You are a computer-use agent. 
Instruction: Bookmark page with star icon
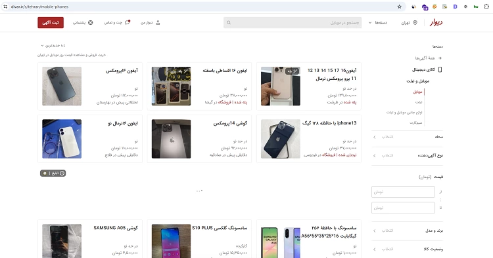[399, 7]
